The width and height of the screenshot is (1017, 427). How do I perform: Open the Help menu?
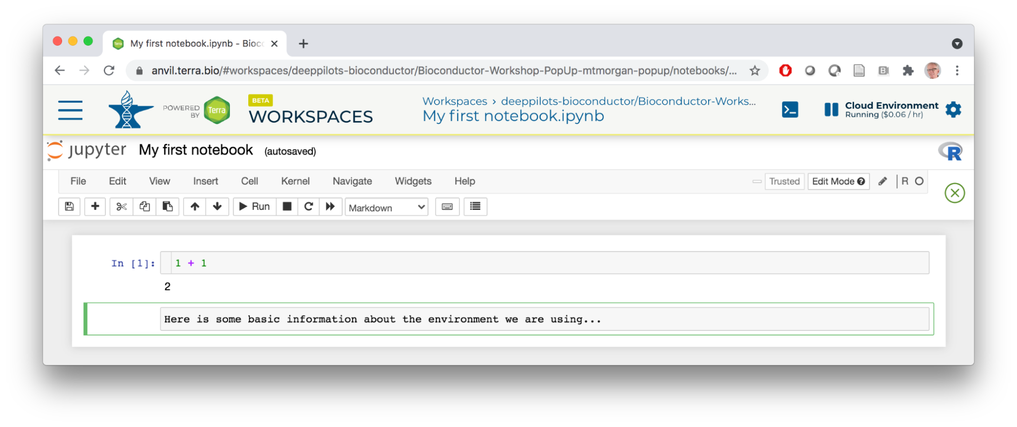pos(464,181)
